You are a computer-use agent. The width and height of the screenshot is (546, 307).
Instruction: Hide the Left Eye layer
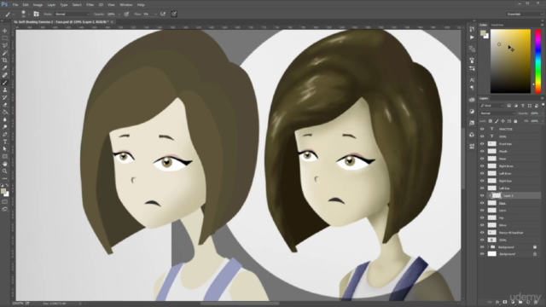pyautogui.click(x=482, y=188)
